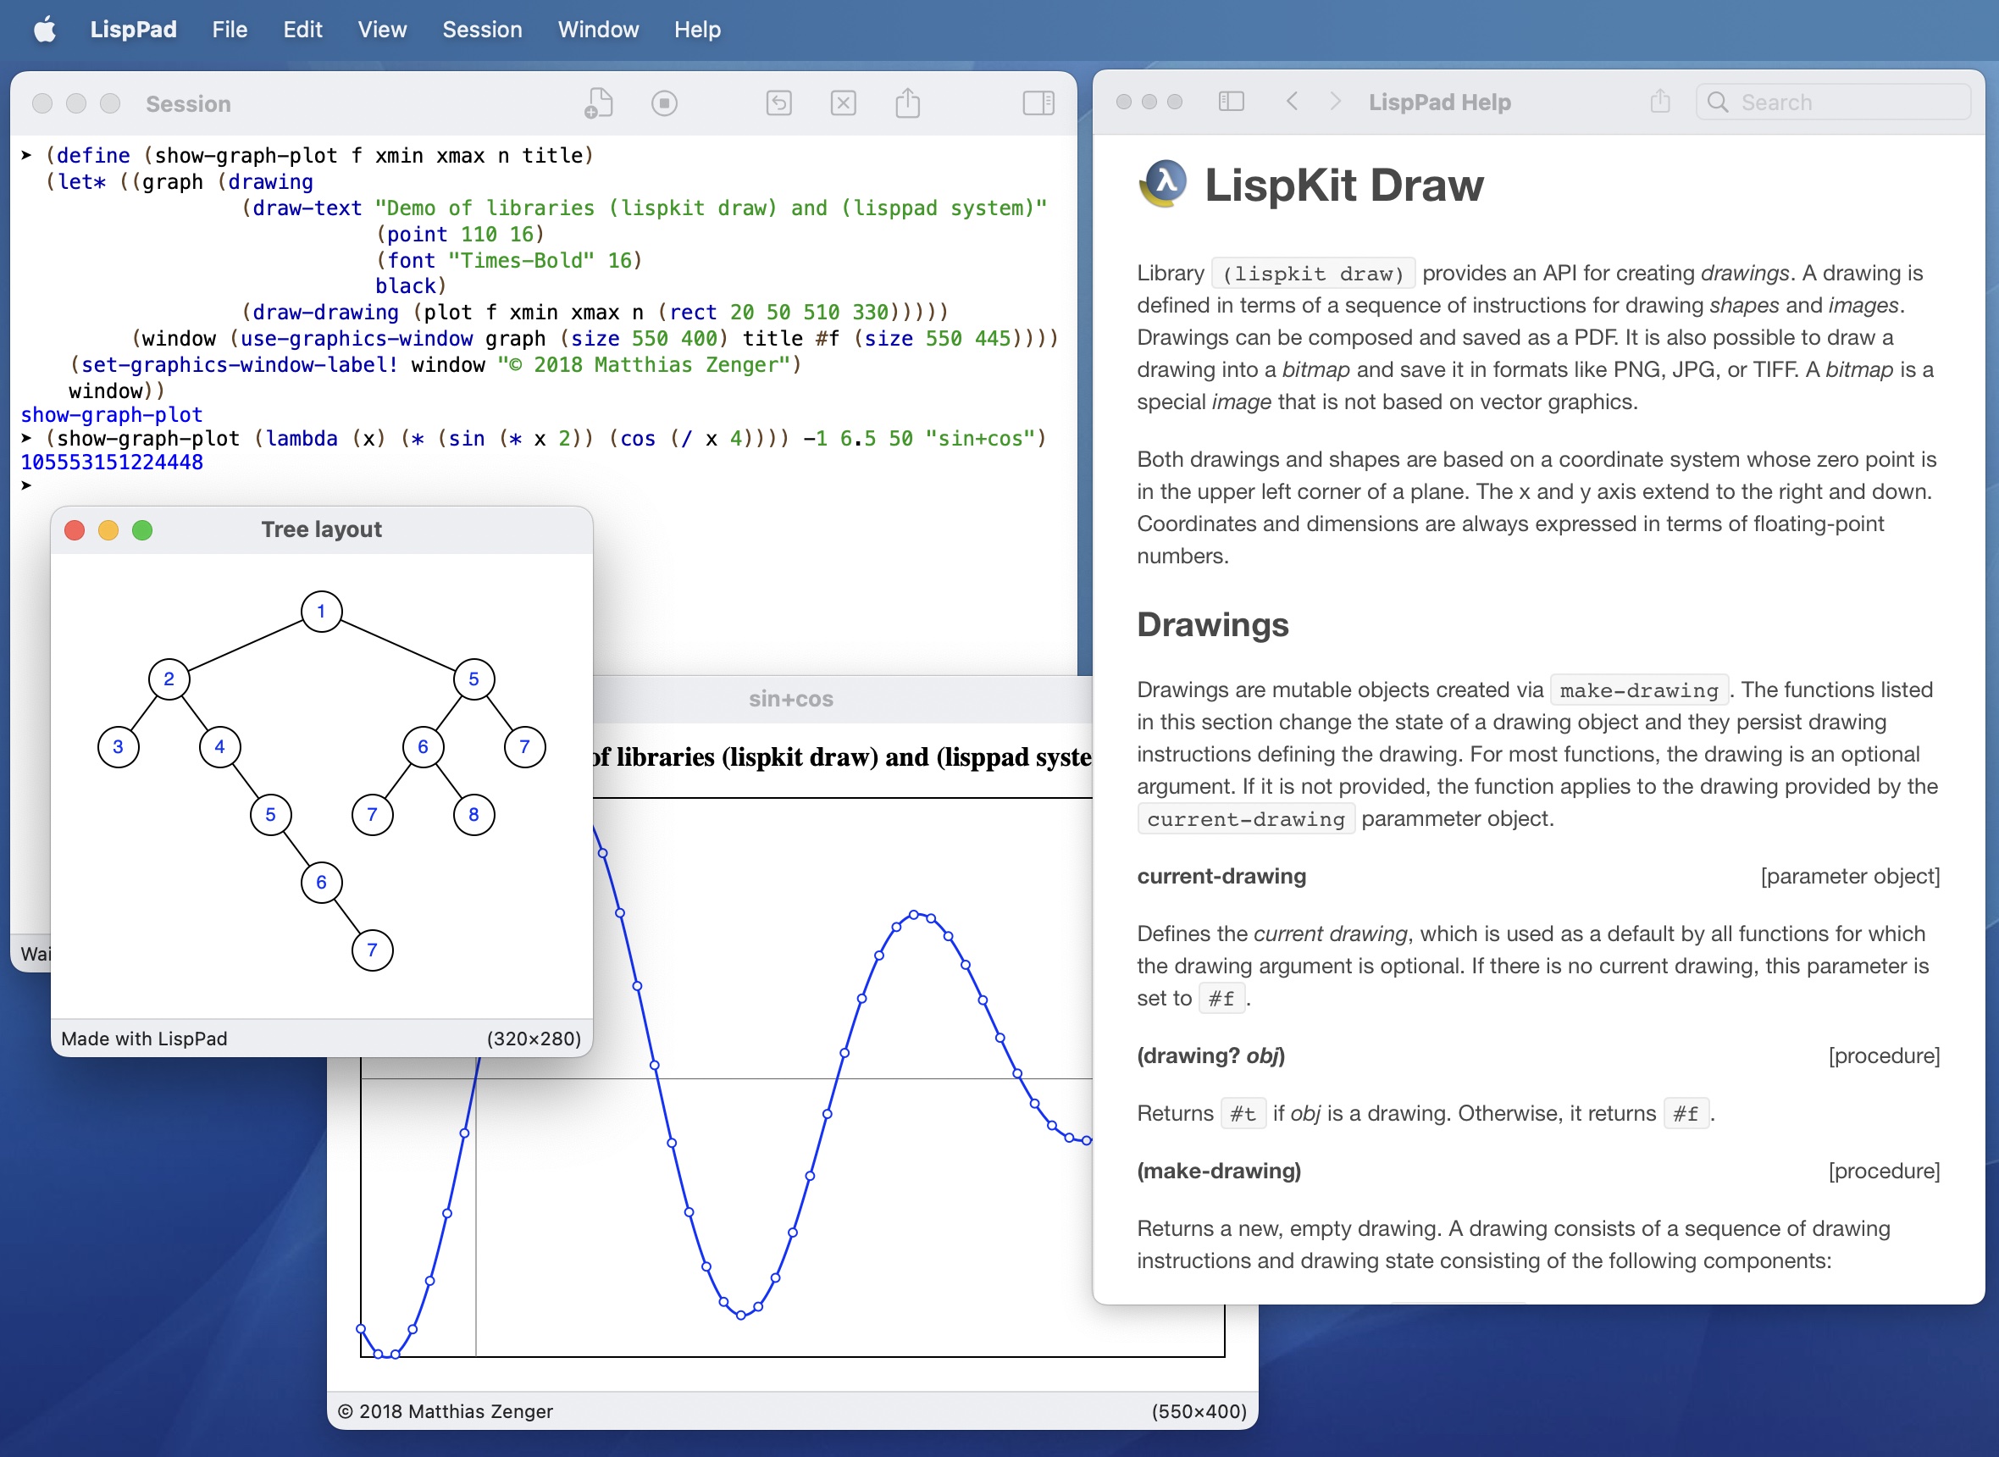Open the Window menu
The image size is (1999, 1457).
click(598, 29)
